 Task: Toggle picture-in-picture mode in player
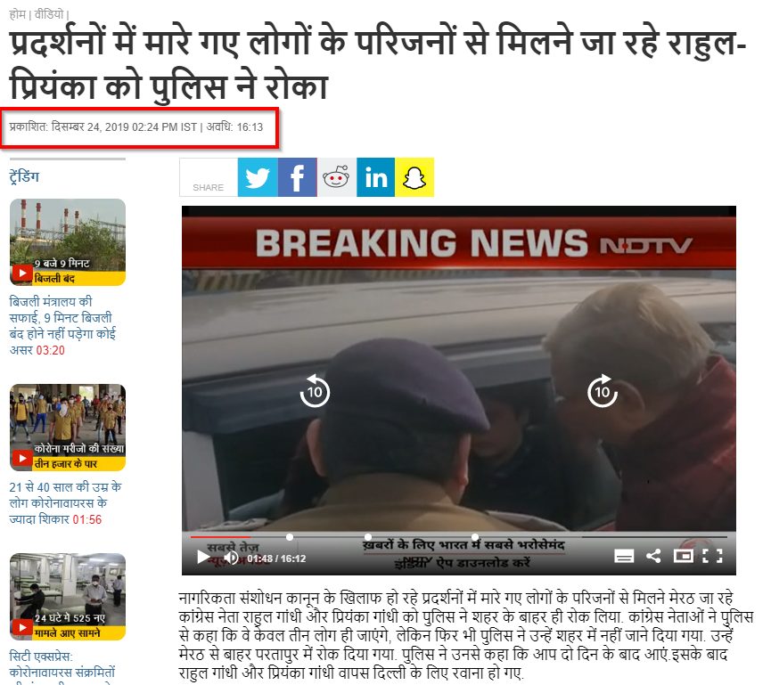[x=683, y=556]
